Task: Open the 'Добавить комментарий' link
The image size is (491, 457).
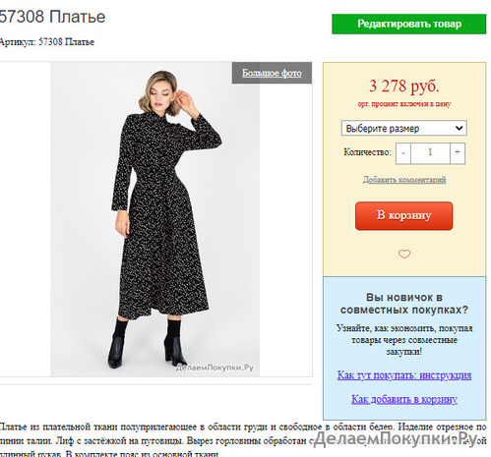Action: 404,180
